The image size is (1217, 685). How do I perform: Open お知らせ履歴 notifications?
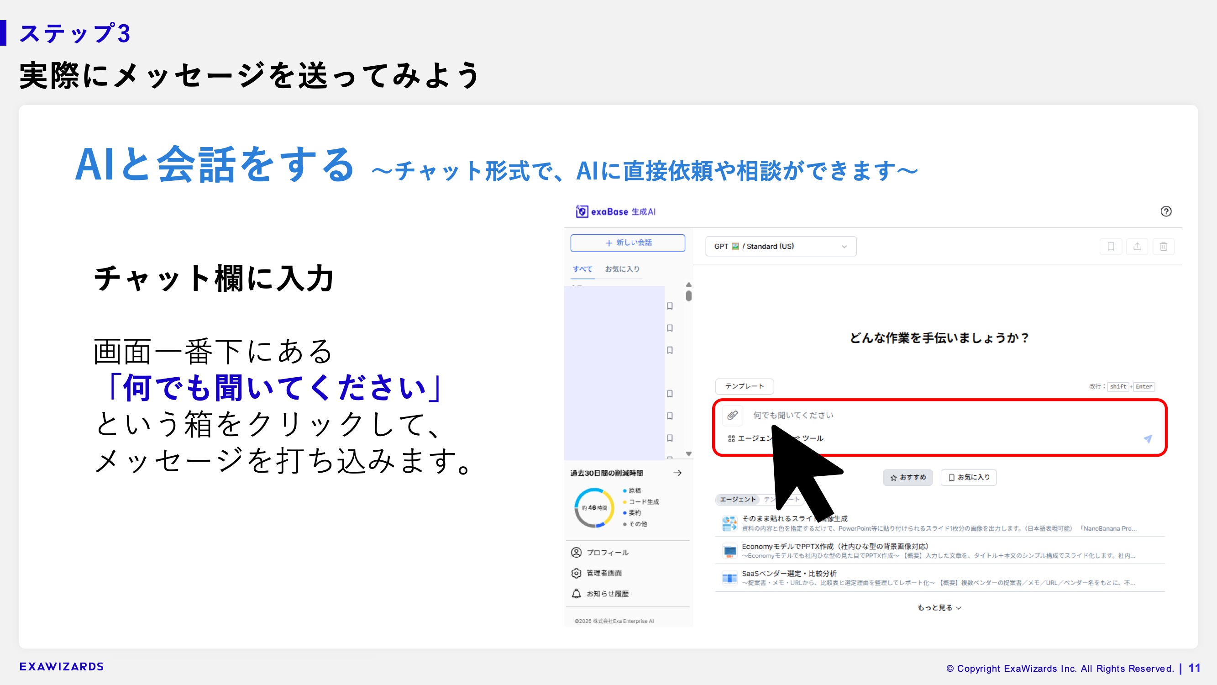click(x=600, y=594)
